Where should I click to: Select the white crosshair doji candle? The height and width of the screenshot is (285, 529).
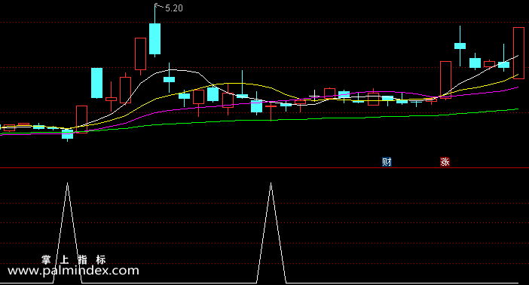tap(314, 97)
